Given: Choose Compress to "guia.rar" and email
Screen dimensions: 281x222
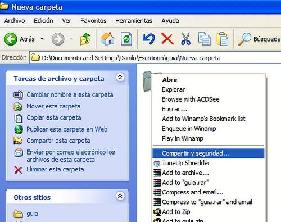Looking at the screenshot, I should [209, 202].
